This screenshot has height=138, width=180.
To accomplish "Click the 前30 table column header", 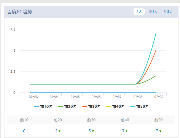I will click(91, 120).
